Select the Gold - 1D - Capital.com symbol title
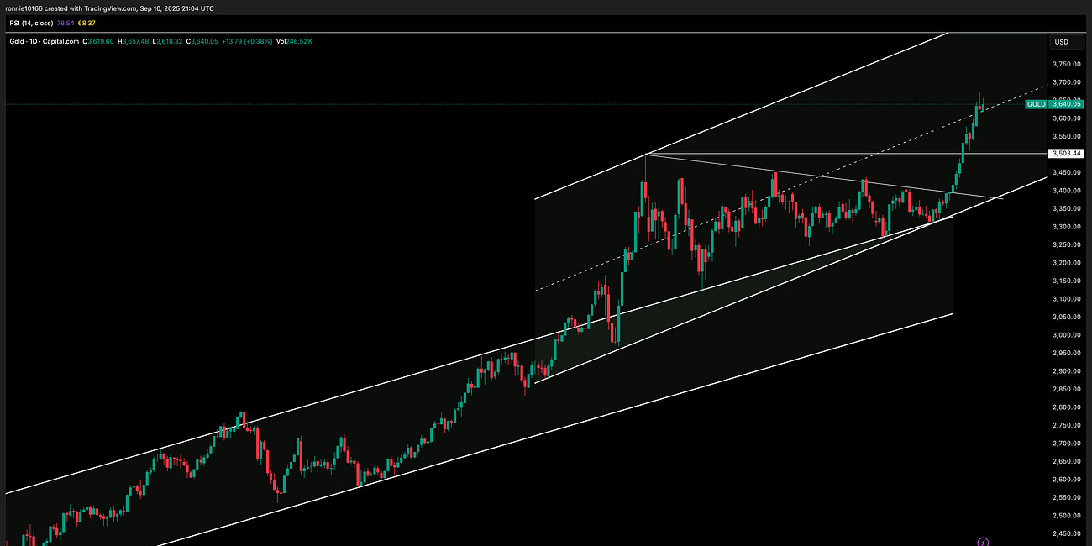 click(43, 41)
